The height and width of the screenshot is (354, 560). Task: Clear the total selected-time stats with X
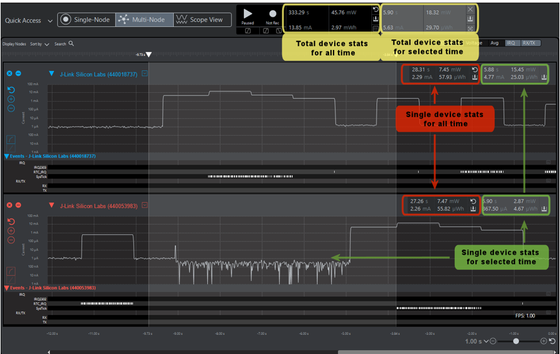(x=470, y=10)
